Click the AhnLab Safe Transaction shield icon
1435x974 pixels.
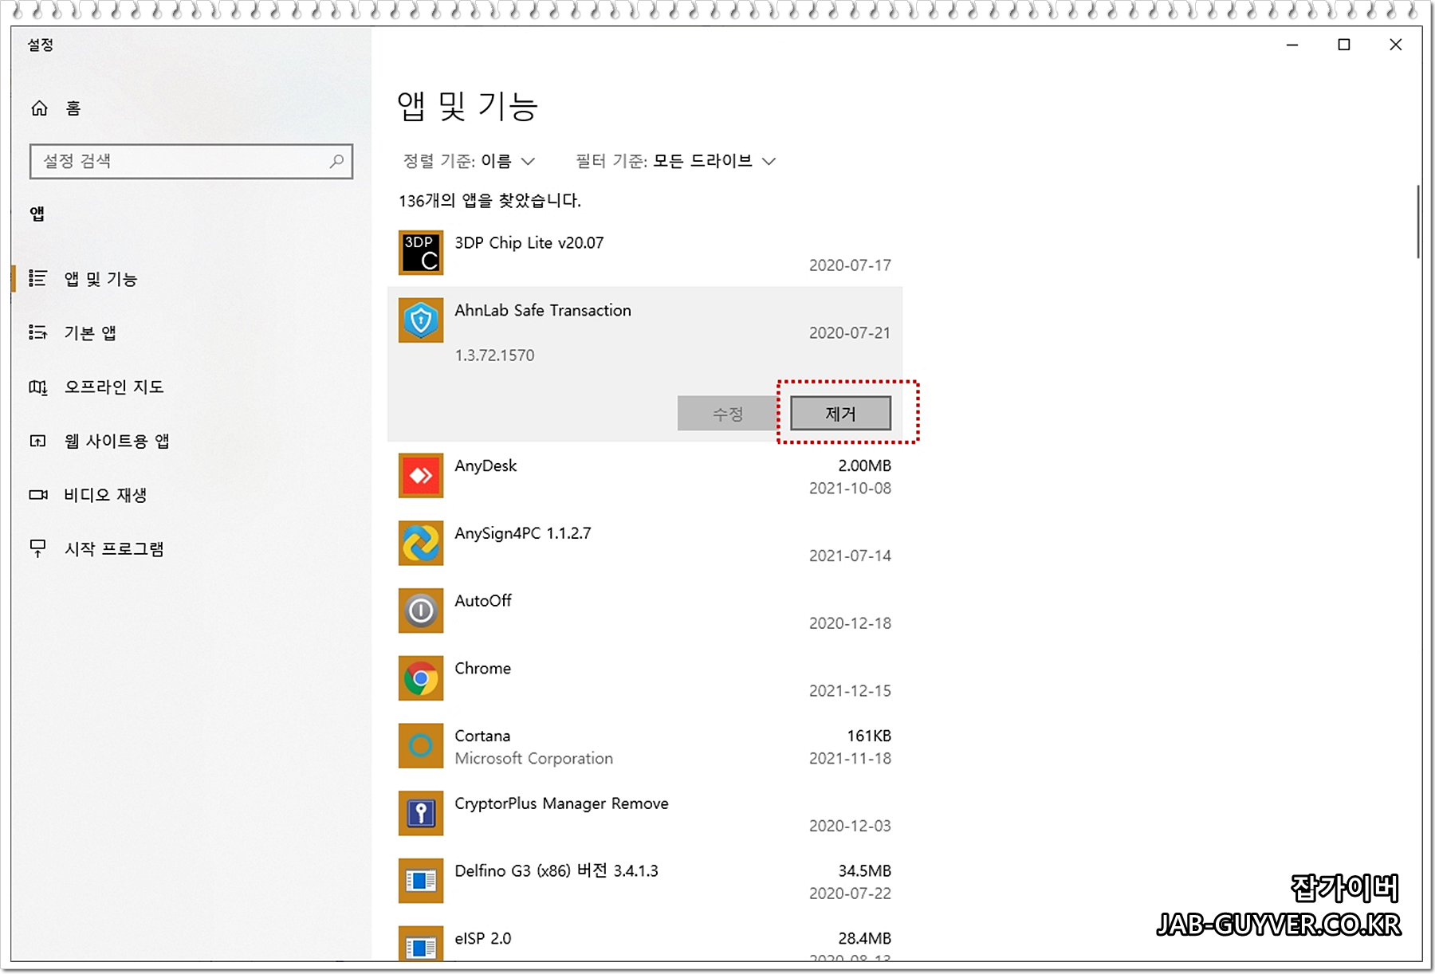[421, 320]
